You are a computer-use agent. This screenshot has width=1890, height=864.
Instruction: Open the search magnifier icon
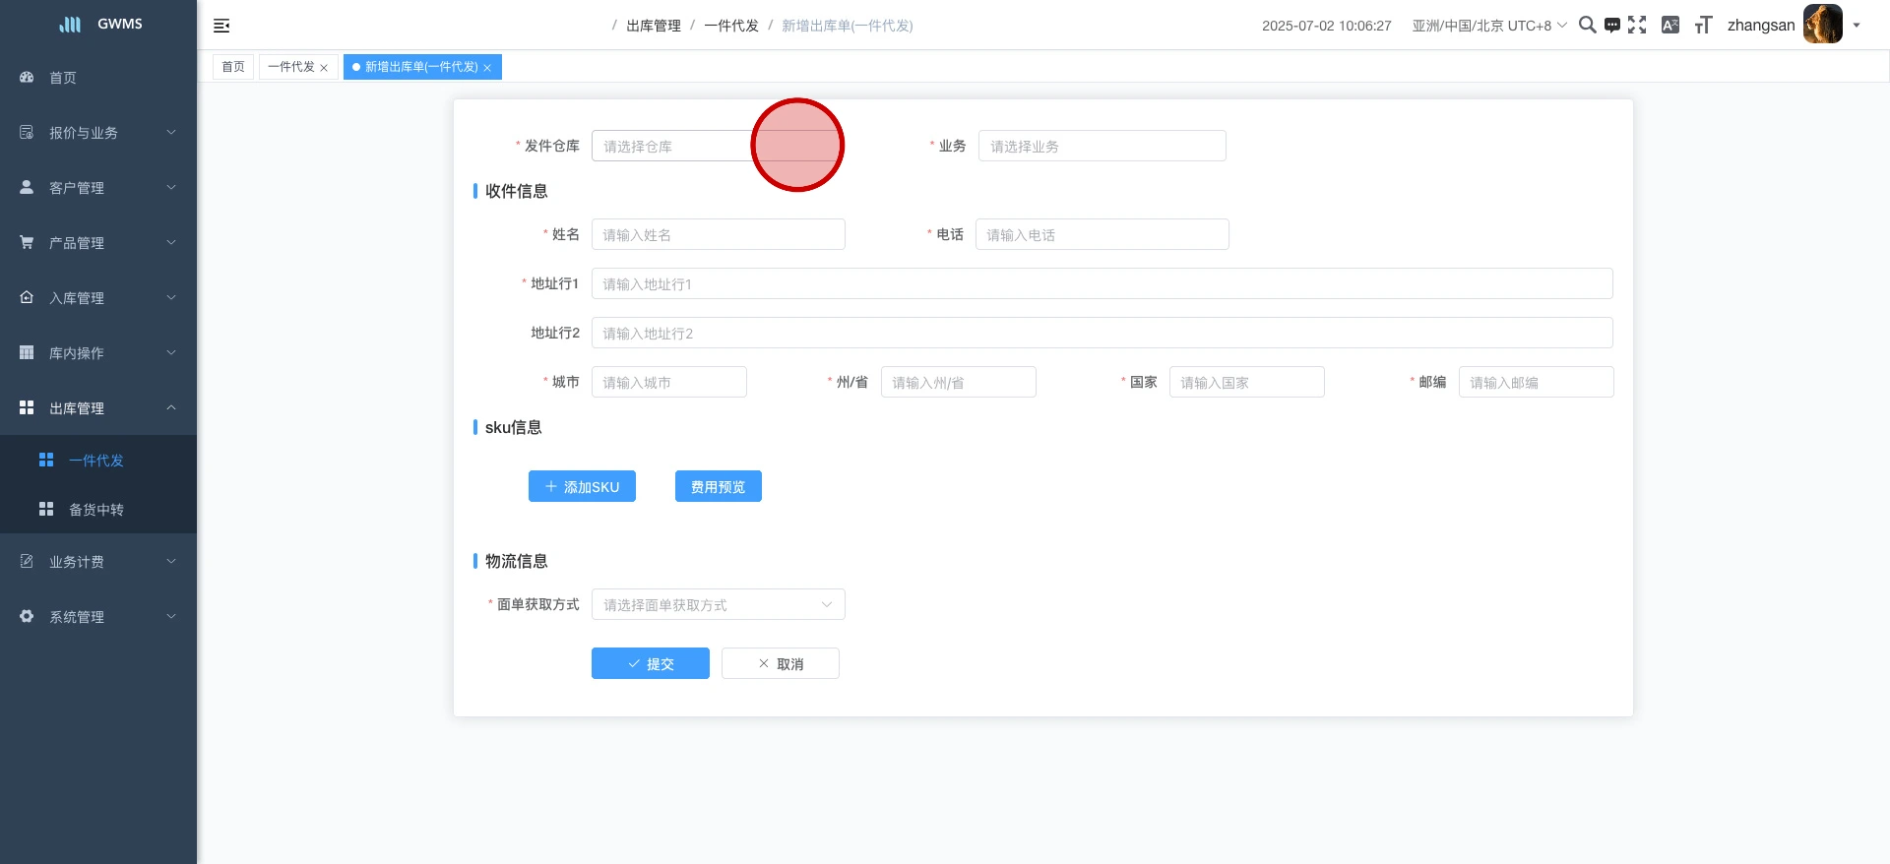(x=1587, y=25)
